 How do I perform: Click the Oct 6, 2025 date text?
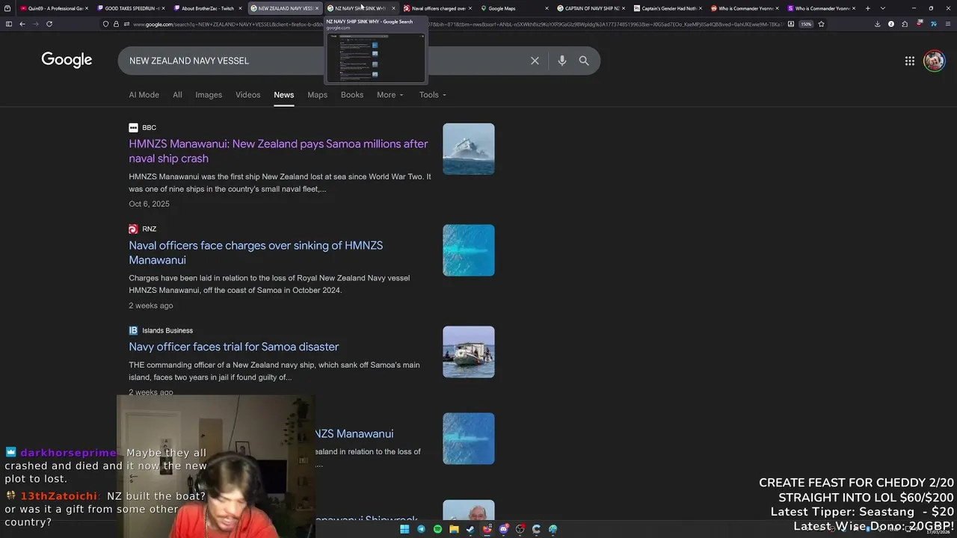point(149,204)
